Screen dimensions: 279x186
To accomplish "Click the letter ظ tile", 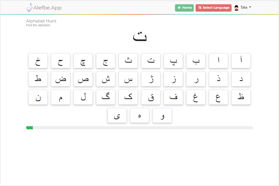I will pos(241,97).
